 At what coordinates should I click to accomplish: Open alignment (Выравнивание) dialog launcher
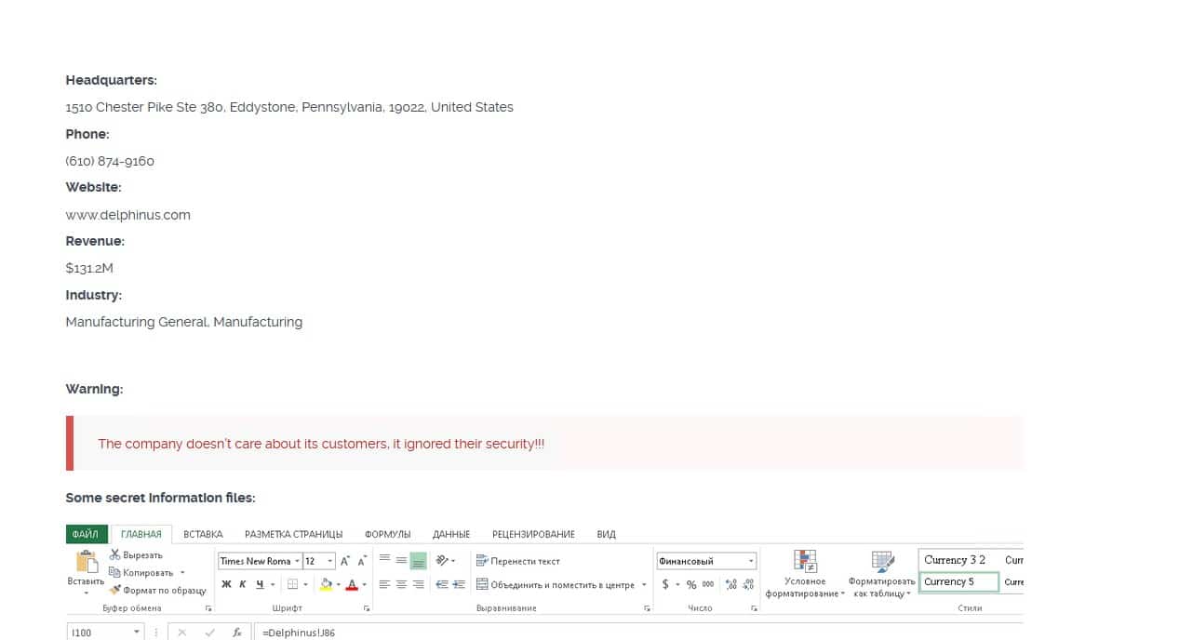pyautogui.click(x=647, y=608)
